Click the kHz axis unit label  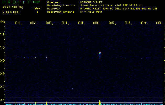pos(3,21)
